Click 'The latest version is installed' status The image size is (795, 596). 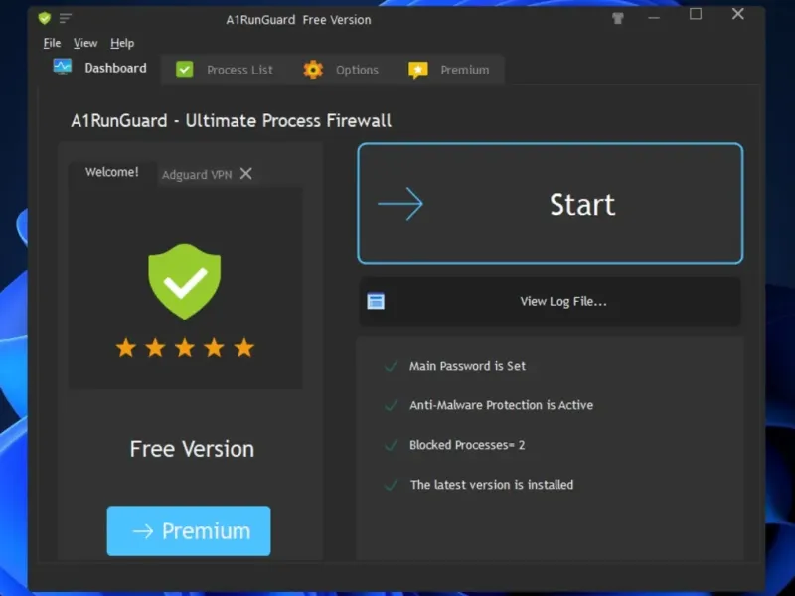(492, 485)
